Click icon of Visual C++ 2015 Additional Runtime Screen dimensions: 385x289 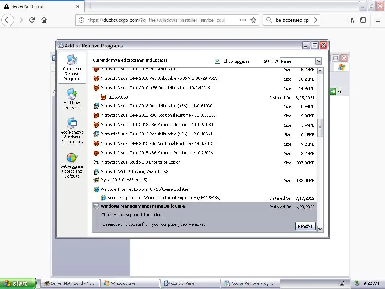point(96,143)
